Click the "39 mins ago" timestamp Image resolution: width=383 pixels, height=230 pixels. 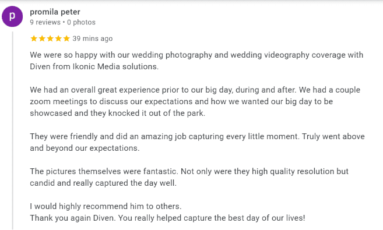pyautogui.click(x=93, y=38)
